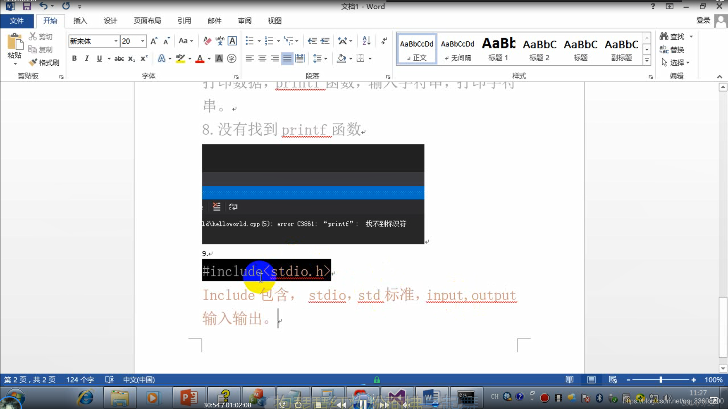Expand the styles gallery
Image resolution: width=728 pixels, height=409 pixels.
click(647, 59)
